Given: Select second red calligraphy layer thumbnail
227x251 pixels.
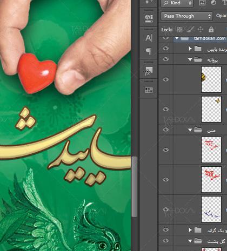Looking at the screenshot, I should [x=211, y=179].
